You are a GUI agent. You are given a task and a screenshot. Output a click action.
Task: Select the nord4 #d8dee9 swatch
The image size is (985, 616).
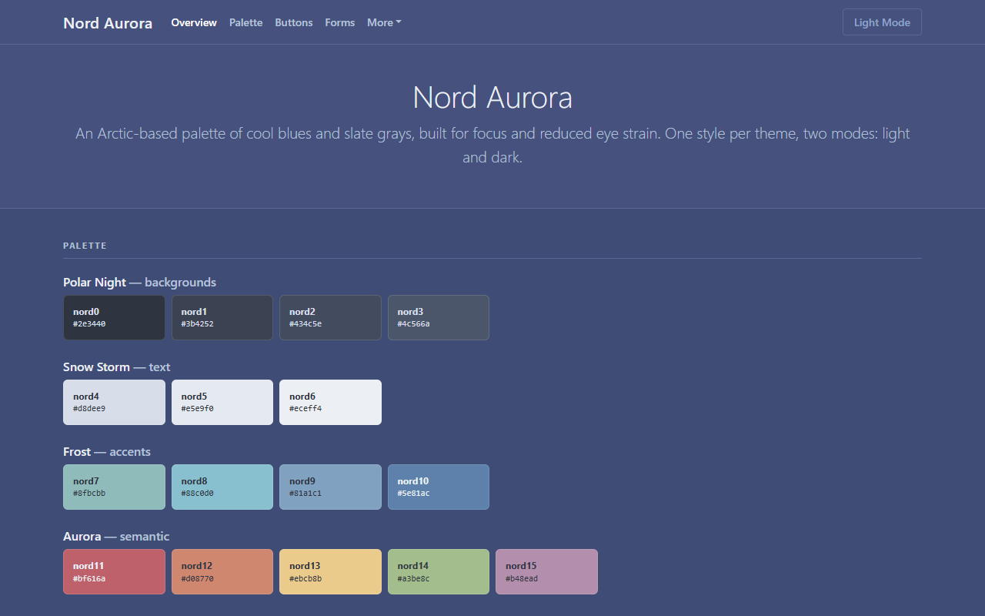click(114, 402)
